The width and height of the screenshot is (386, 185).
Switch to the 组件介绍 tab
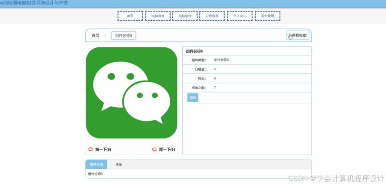[x=96, y=164]
